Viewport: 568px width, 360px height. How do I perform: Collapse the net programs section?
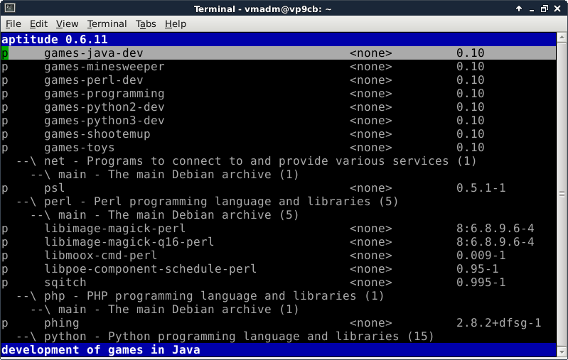27,161
